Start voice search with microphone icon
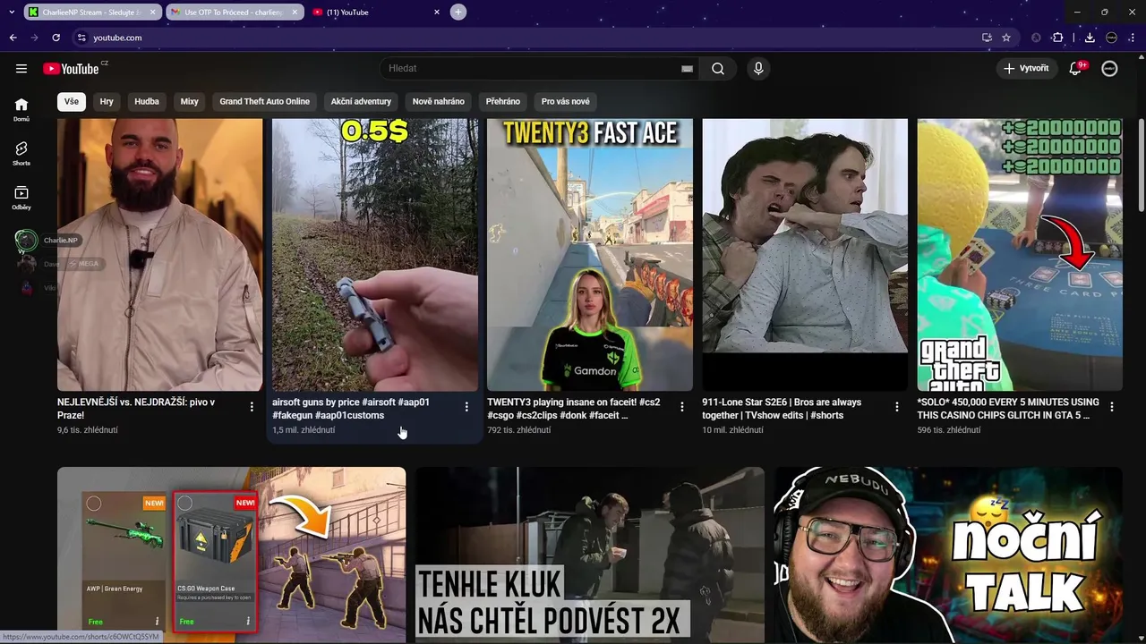Image resolution: width=1146 pixels, height=644 pixels. 758,69
